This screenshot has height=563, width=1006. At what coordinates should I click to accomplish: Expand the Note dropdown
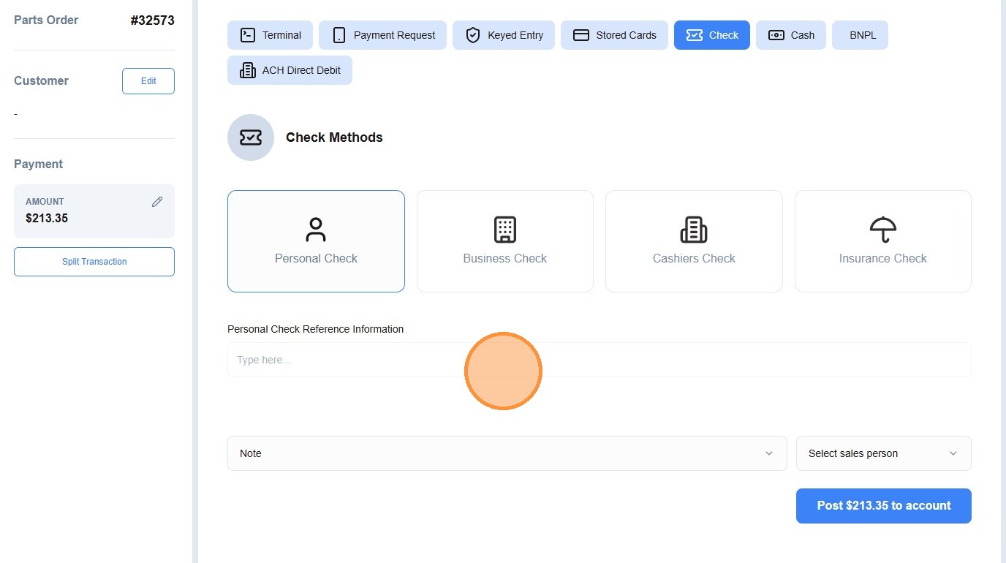pyautogui.click(x=507, y=453)
